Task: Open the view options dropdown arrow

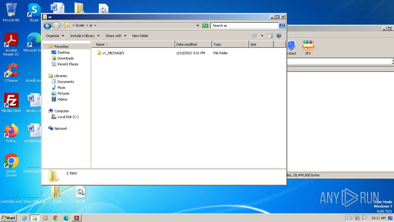Action: tap(262, 36)
